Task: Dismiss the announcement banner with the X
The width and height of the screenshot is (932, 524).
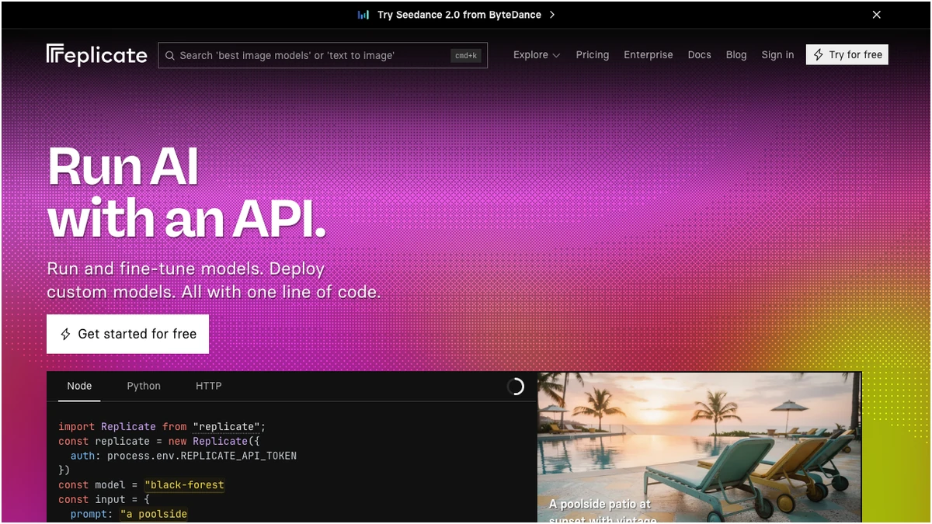Action: coord(876,15)
